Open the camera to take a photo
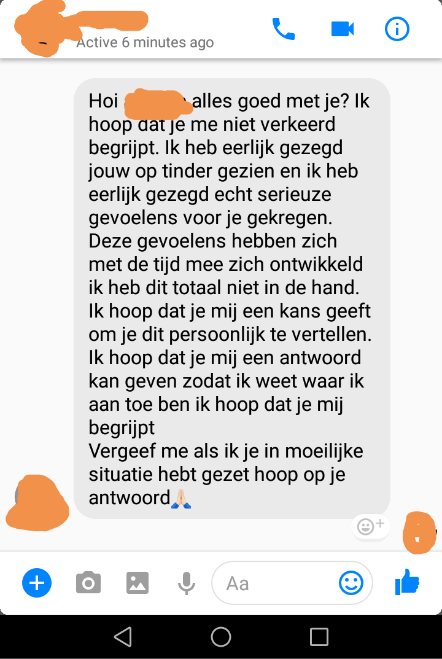The image size is (442, 659). [x=88, y=582]
